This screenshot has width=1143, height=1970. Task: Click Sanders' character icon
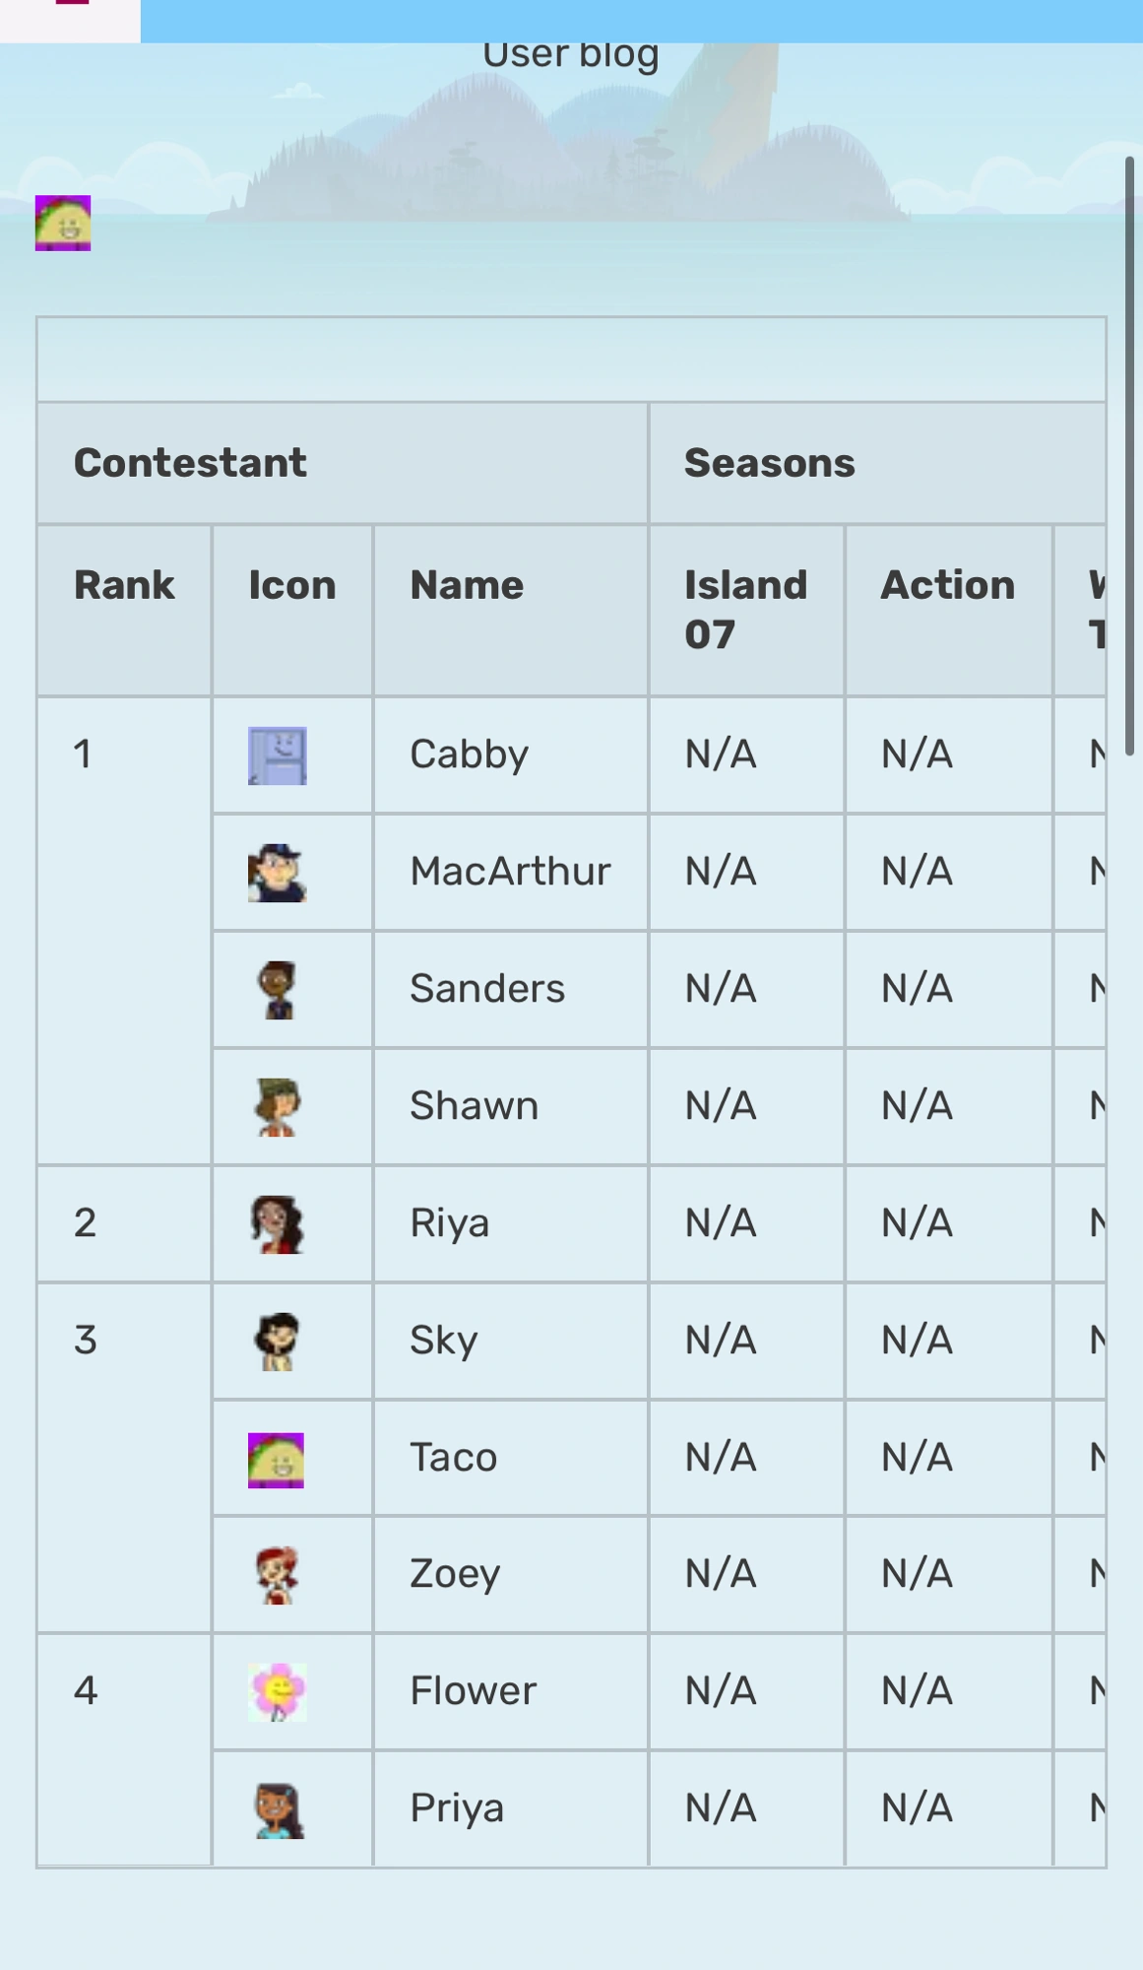[278, 989]
